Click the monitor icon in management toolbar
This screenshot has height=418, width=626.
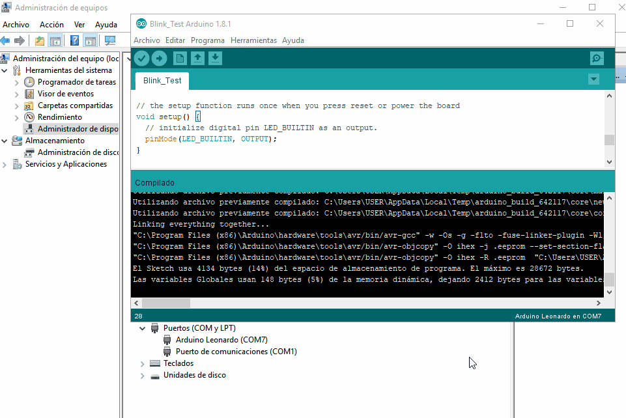tap(110, 40)
